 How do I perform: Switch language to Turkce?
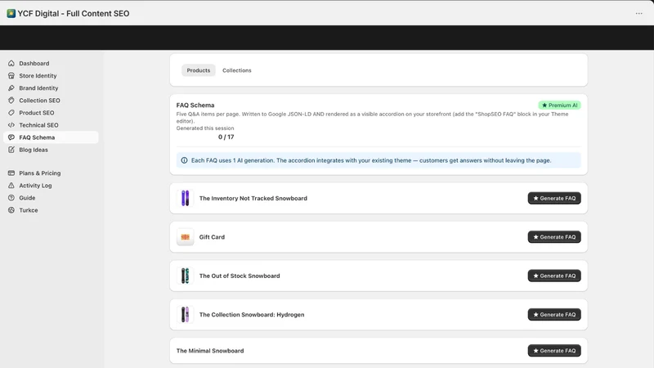click(51, 210)
